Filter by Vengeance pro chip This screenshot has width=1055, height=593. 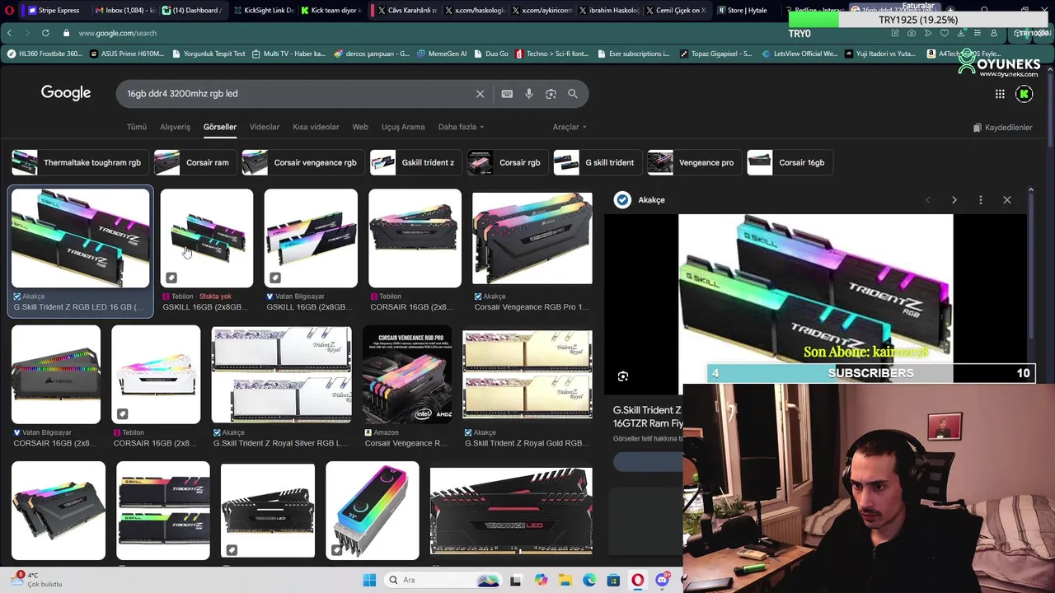pyautogui.click(x=694, y=162)
